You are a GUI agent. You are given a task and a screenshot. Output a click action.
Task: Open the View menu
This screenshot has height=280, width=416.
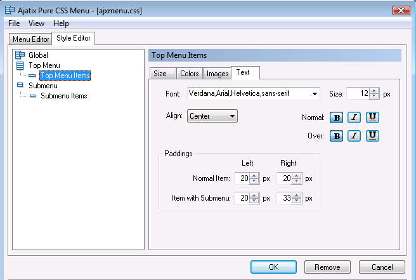coord(36,23)
